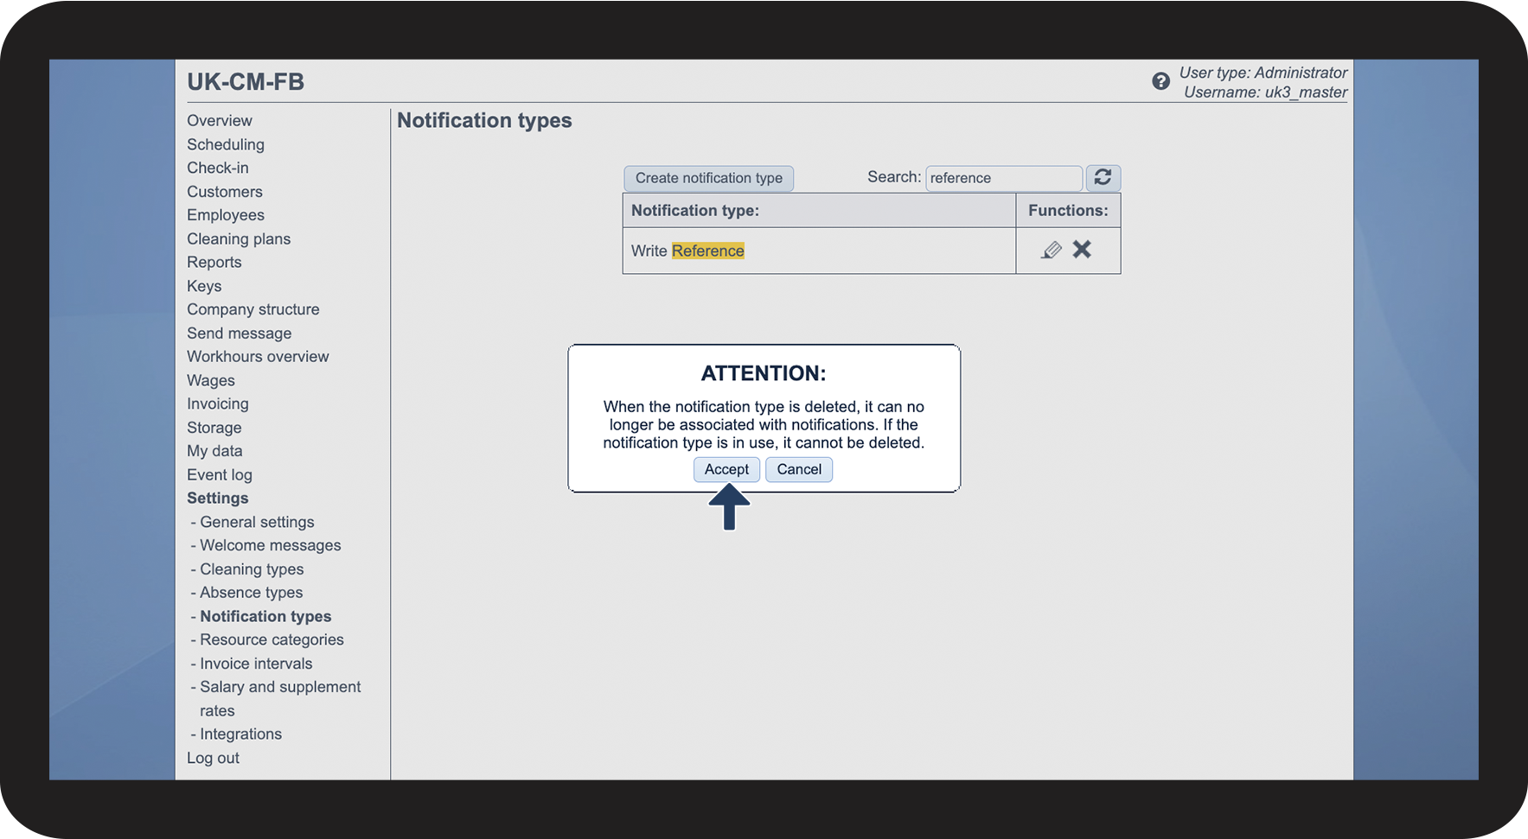Click the refresh search icon button

(1103, 177)
